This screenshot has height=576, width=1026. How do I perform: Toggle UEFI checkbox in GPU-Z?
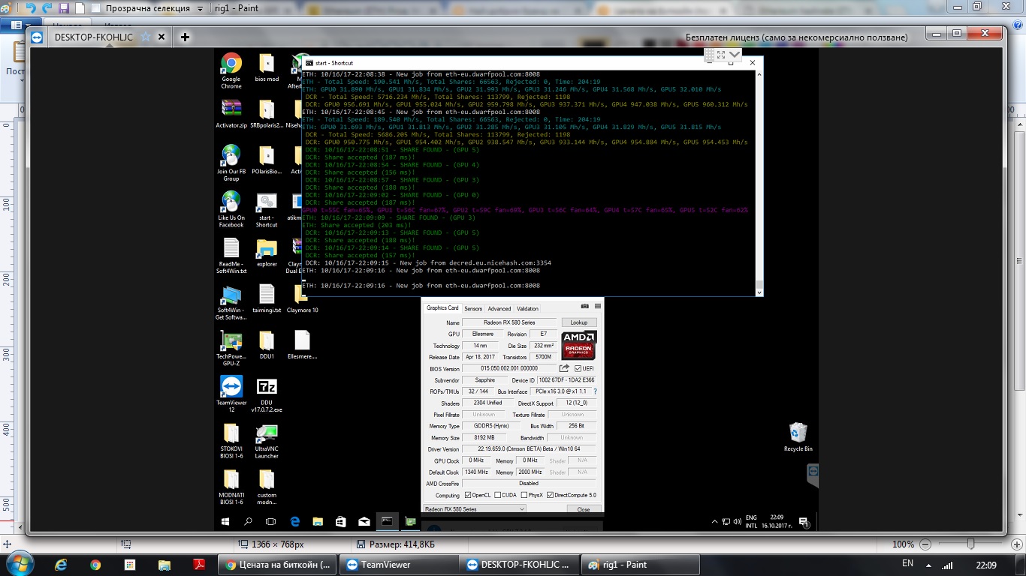(578, 368)
